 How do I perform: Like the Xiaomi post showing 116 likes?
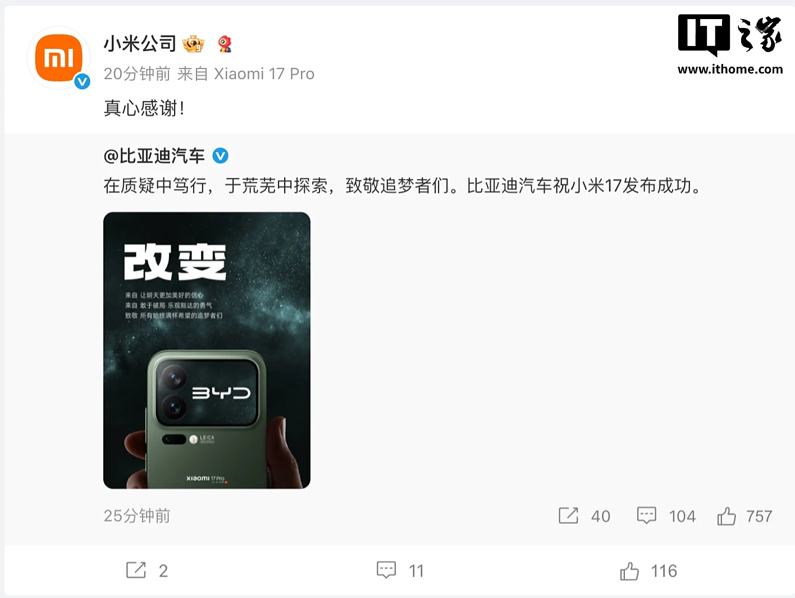pos(629,571)
